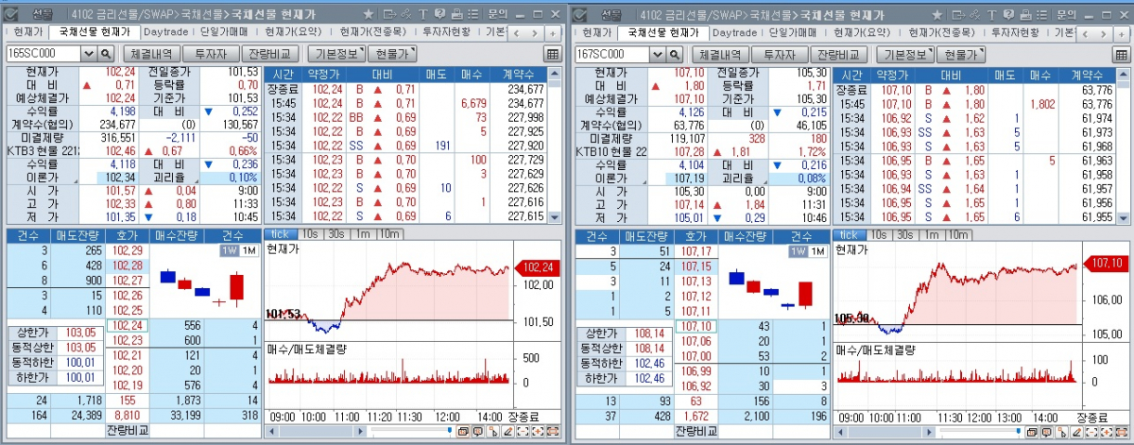The height and width of the screenshot is (445, 1134).
Task: Adjust zoom slider under left chart
Action: [x=450, y=430]
